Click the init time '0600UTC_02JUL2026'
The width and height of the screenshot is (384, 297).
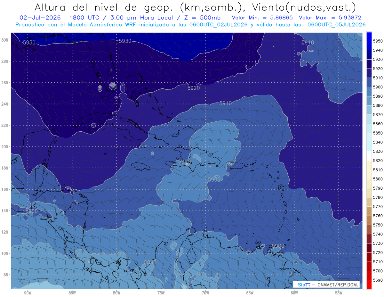tap(218, 24)
